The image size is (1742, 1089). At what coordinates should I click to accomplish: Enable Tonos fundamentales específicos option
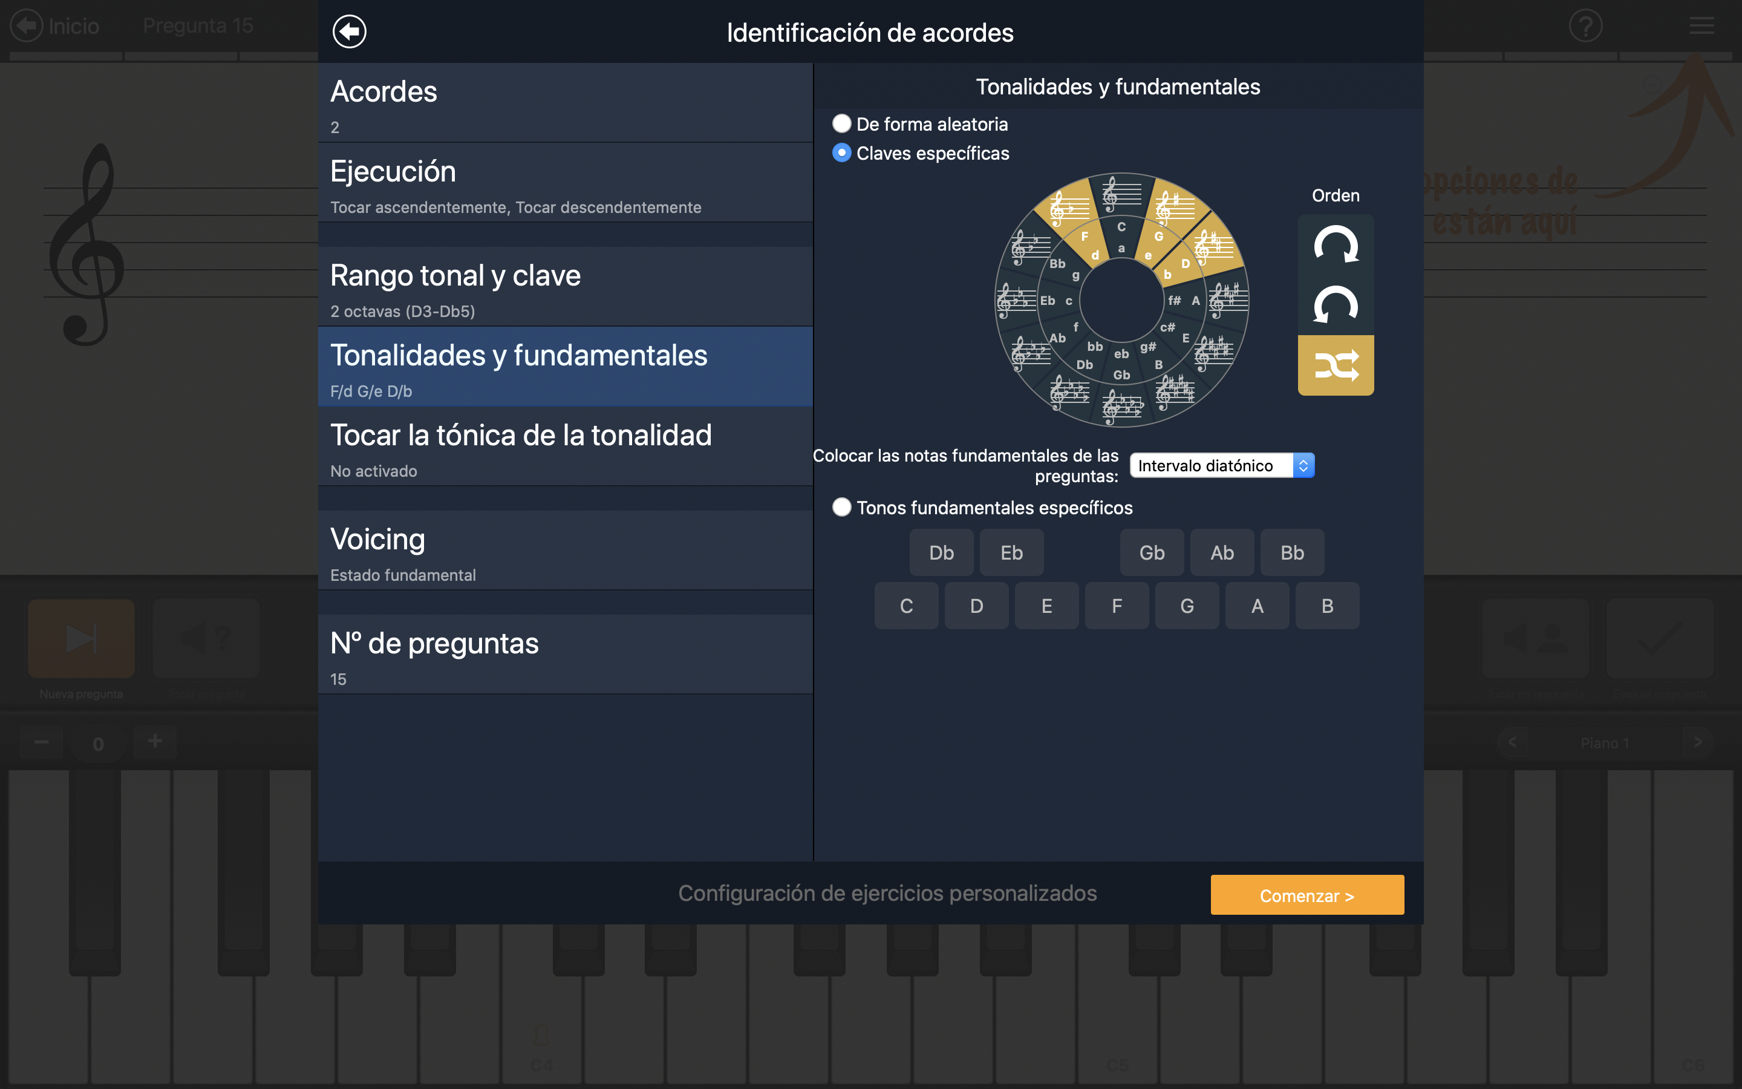841,507
